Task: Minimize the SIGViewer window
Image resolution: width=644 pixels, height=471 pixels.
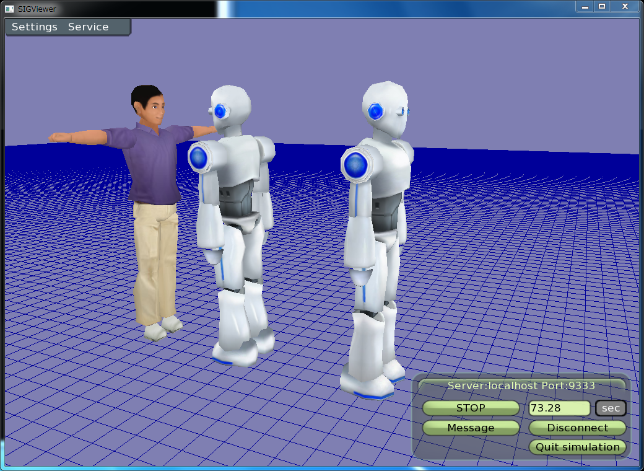Action: [584, 6]
